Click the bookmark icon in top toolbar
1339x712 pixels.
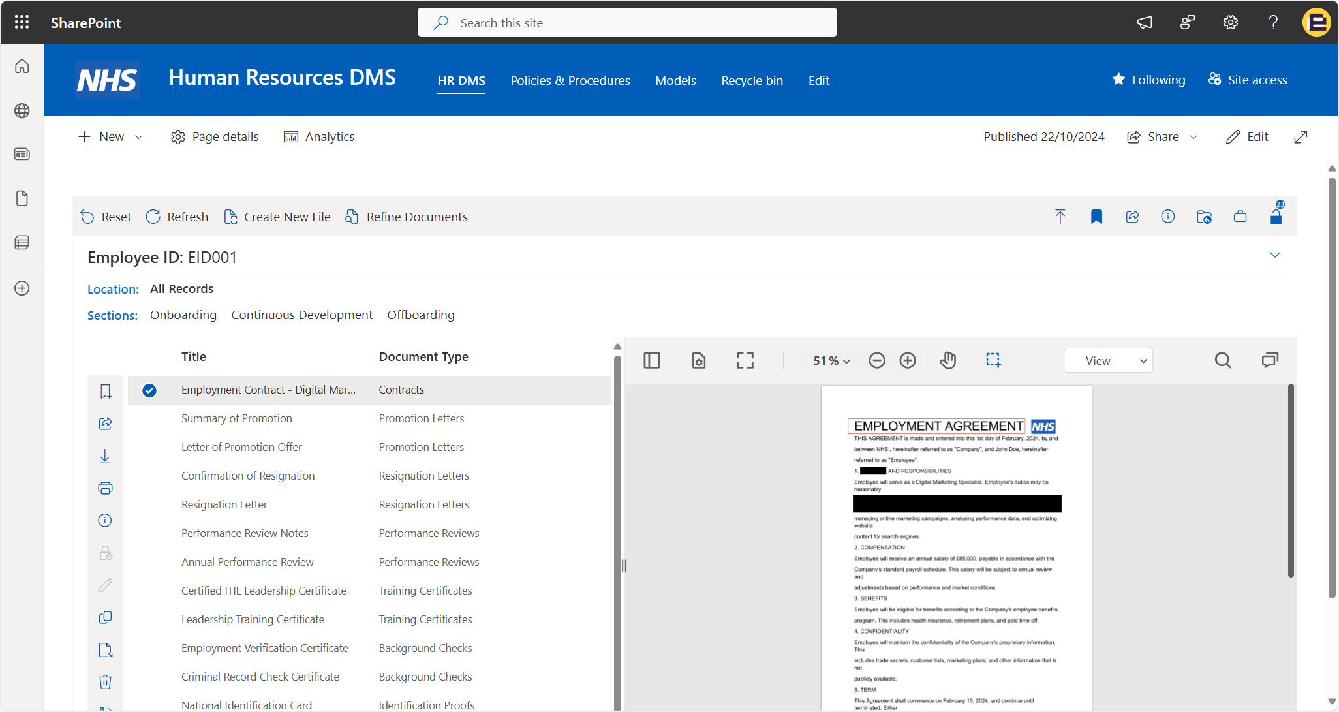(x=1096, y=217)
